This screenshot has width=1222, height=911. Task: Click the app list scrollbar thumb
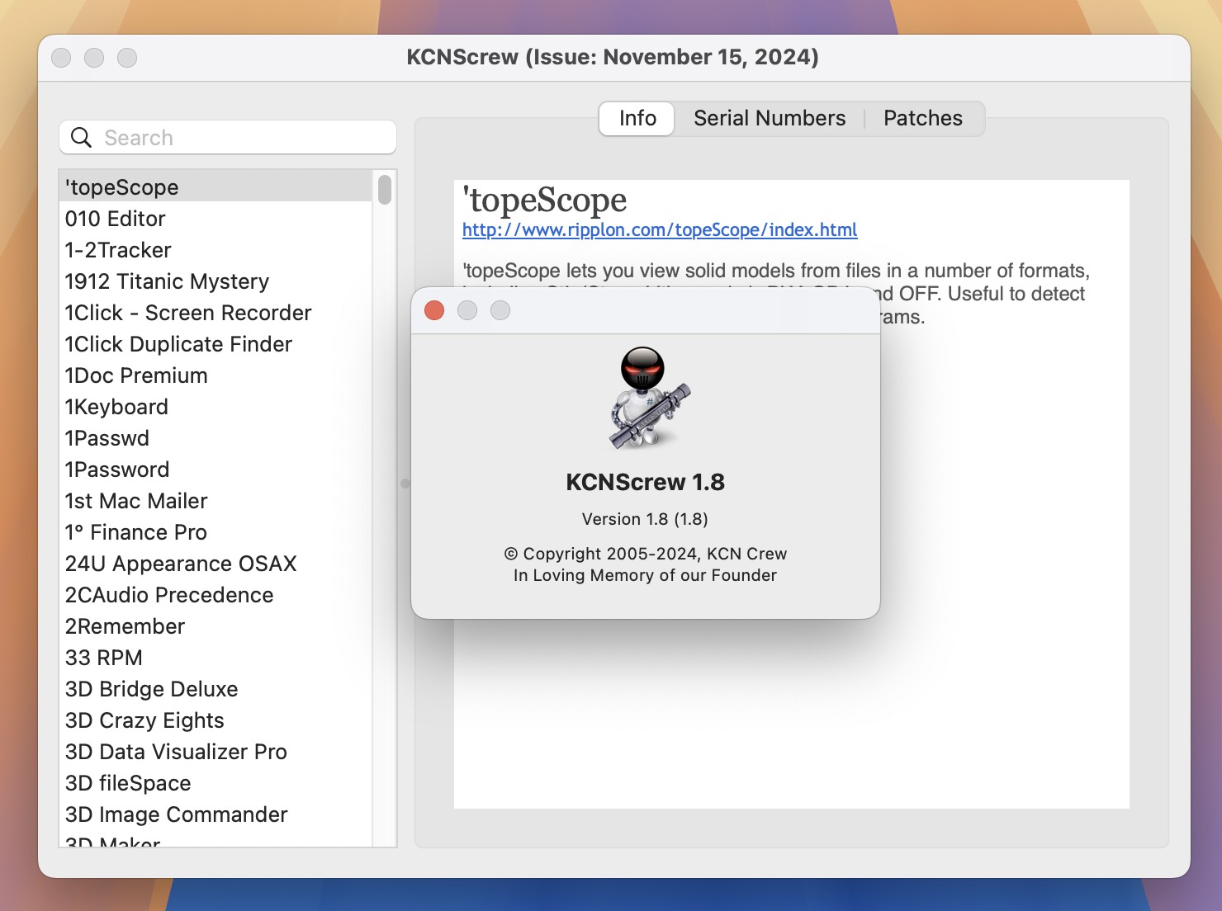pos(385,189)
